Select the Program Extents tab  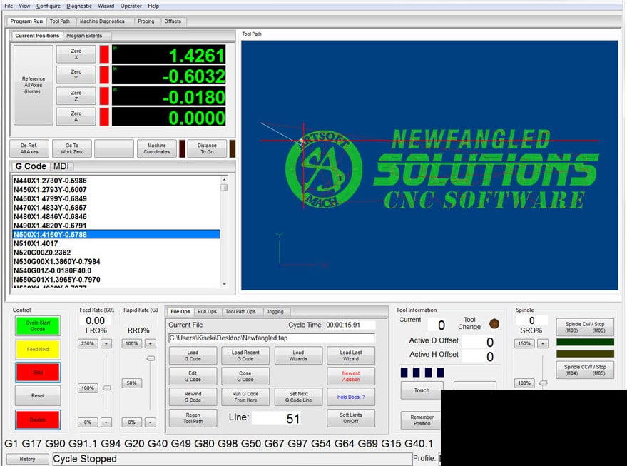(x=84, y=36)
